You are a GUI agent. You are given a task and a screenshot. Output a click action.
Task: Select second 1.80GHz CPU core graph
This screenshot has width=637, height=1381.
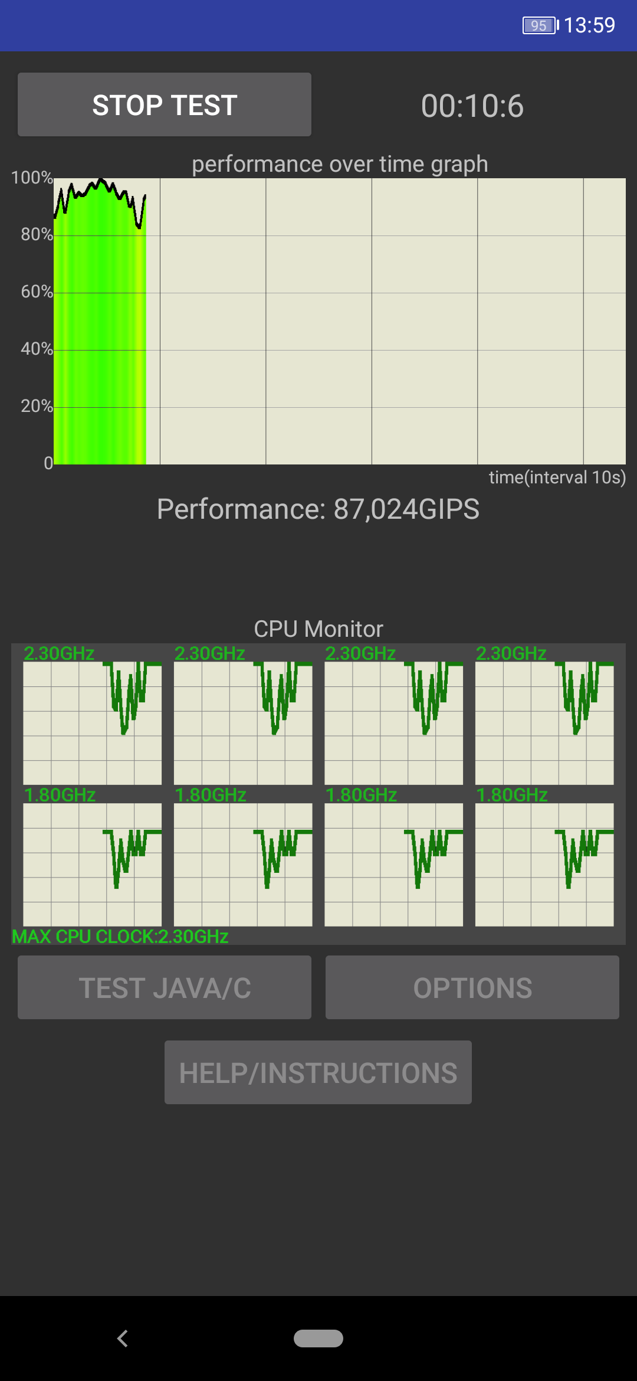(x=243, y=865)
